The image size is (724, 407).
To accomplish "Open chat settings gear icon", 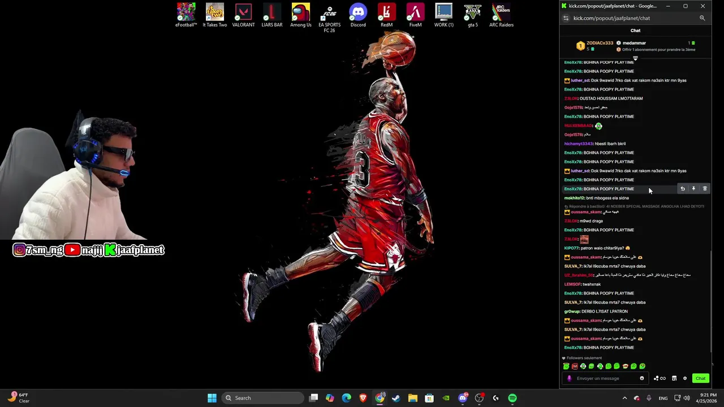I will [x=684, y=378].
